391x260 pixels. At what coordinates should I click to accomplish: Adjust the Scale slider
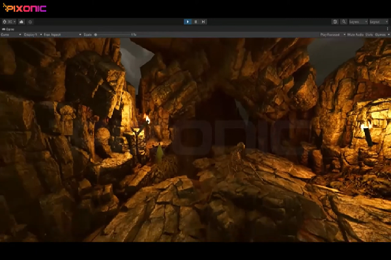point(111,34)
